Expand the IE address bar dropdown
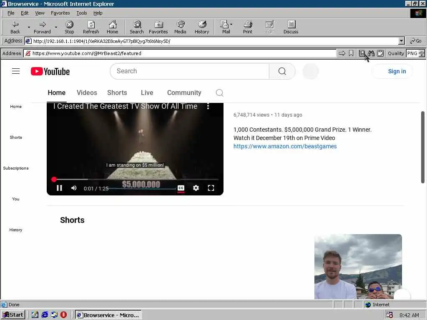 pyautogui.click(x=401, y=41)
